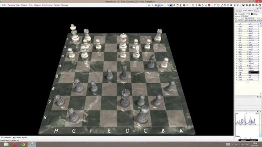
Task: Open the B01 Скандинавская защита opening link
Action: (250, 20)
